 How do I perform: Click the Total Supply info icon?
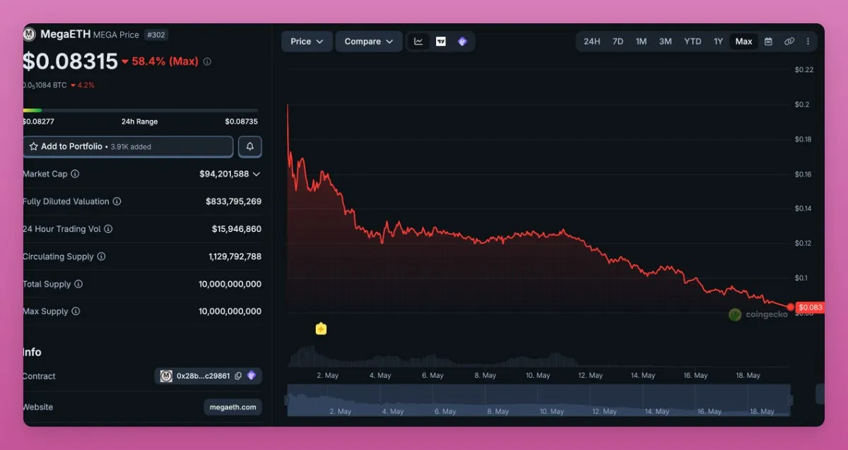pos(78,284)
